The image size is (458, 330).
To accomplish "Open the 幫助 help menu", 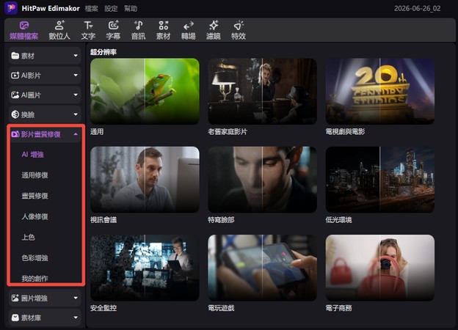I will click(x=131, y=9).
